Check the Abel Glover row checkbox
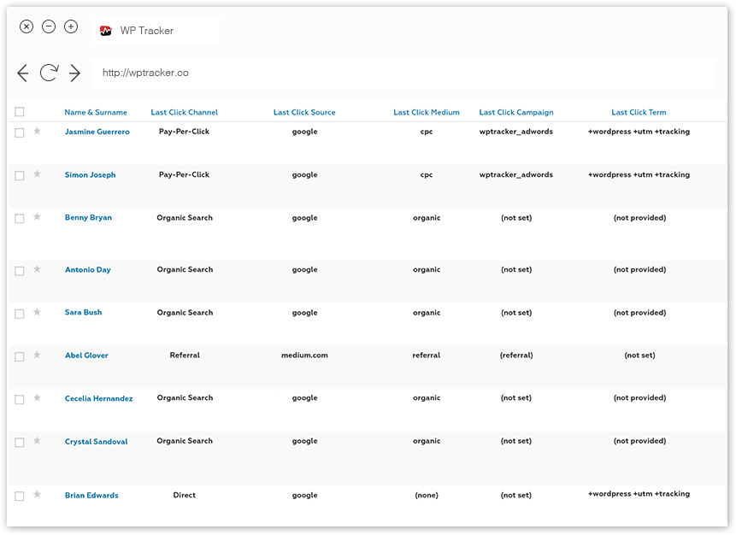The width and height of the screenshot is (736, 535). [x=20, y=356]
